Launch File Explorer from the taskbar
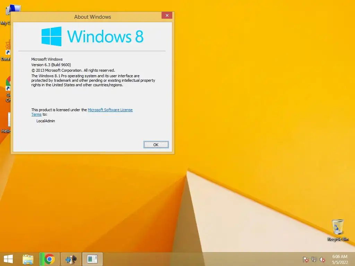355x266 pixels. pos(28,259)
